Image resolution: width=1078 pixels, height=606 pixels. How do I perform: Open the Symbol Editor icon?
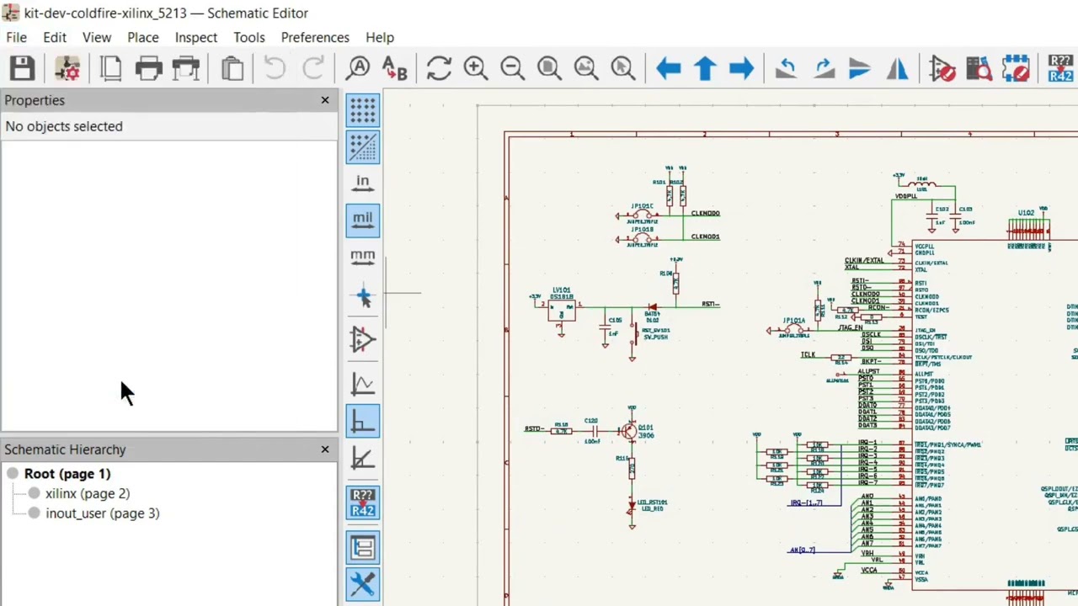pyautogui.click(x=942, y=68)
